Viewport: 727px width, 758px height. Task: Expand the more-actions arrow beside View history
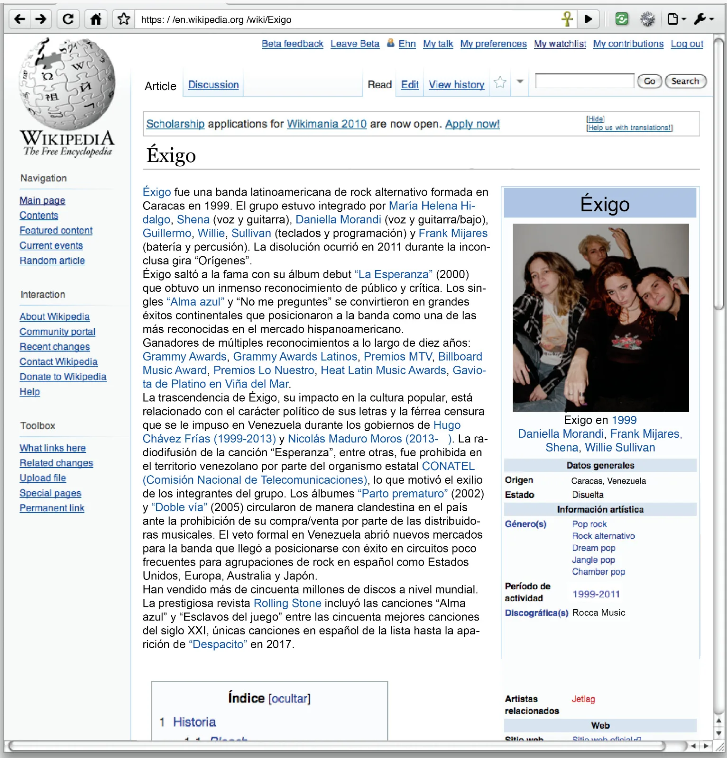[520, 82]
